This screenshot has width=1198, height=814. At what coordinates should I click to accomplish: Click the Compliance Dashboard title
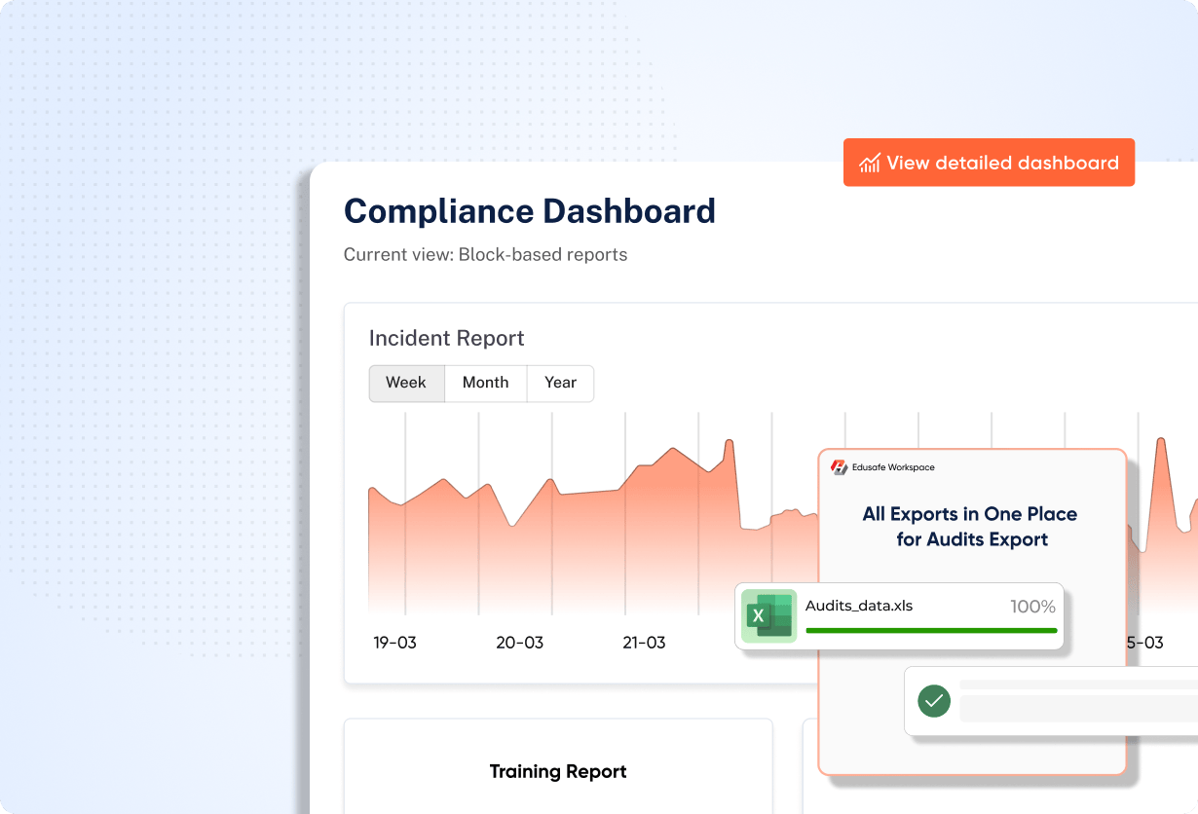(x=529, y=211)
